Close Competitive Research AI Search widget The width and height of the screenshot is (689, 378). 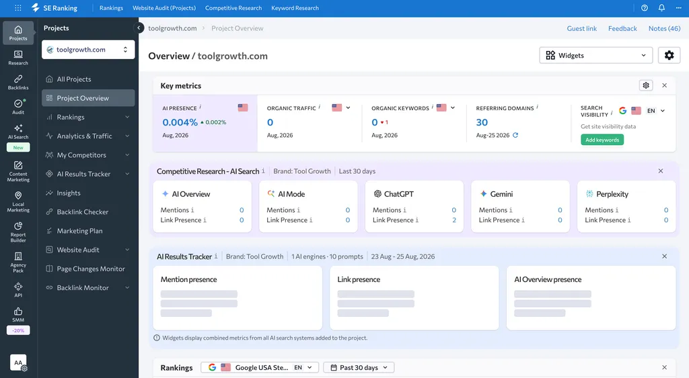pyautogui.click(x=661, y=171)
